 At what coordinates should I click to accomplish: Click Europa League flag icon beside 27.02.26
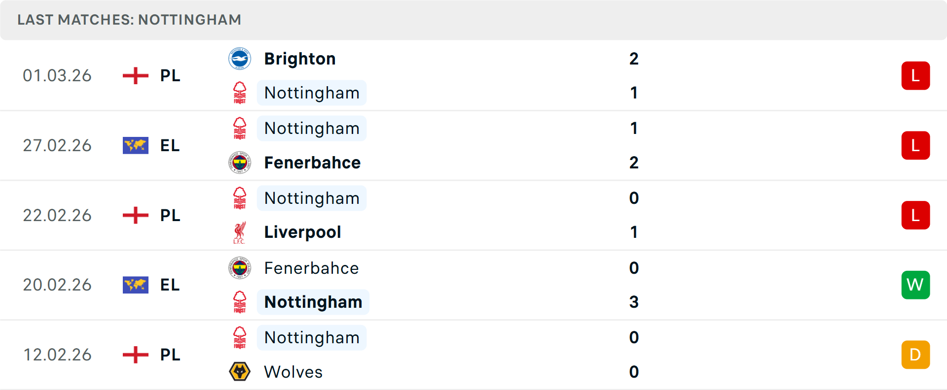[x=136, y=146]
